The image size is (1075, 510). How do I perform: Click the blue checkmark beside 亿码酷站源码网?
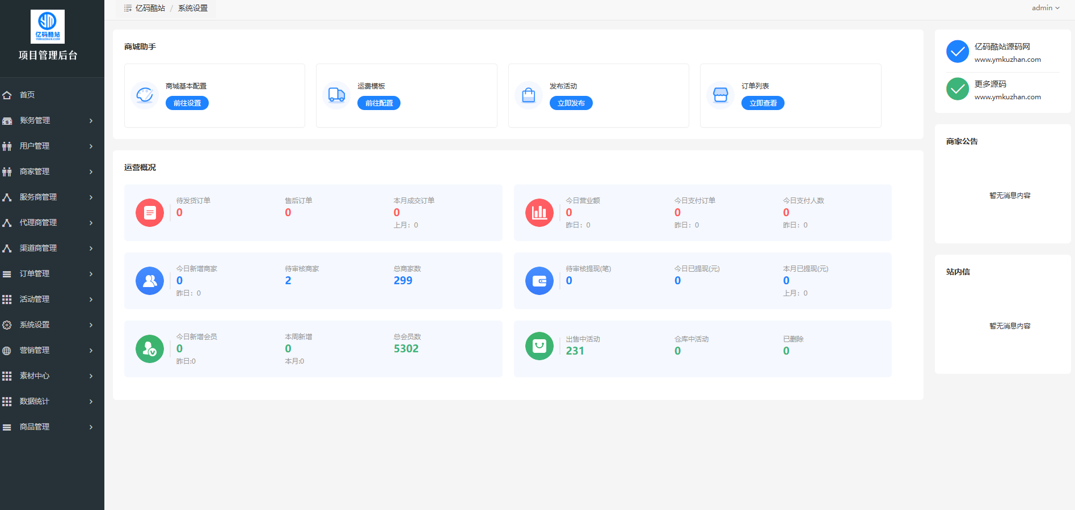point(958,52)
